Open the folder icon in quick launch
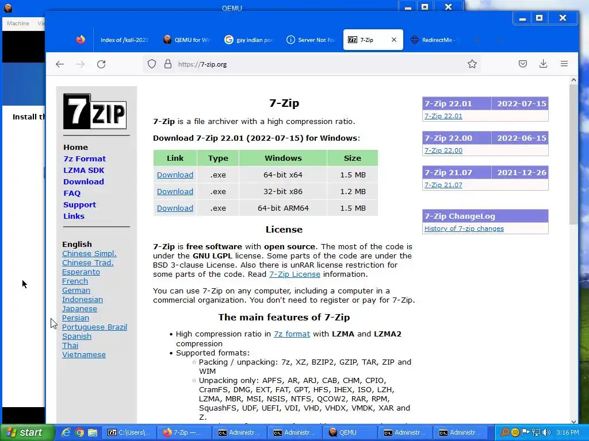Screen dimensions: 589x441 [93, 432]
